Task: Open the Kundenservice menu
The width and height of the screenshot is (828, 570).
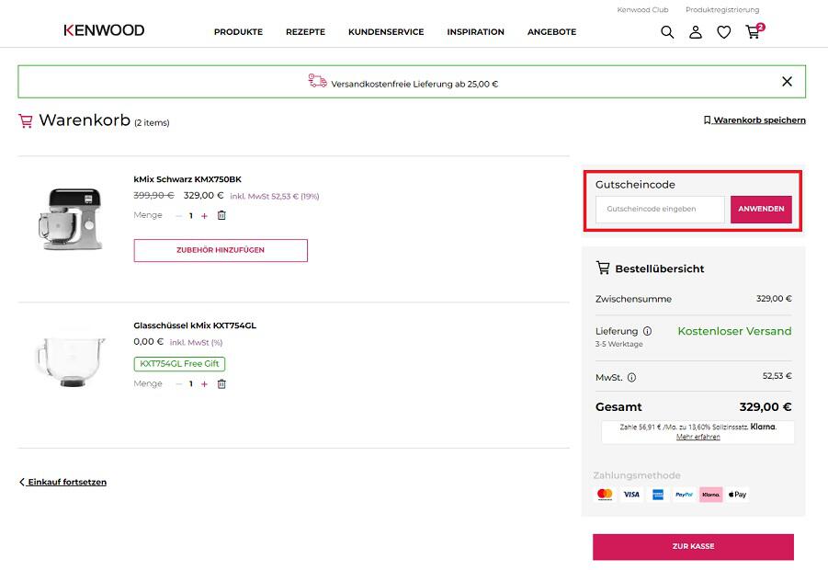Action: click(386, 32)
